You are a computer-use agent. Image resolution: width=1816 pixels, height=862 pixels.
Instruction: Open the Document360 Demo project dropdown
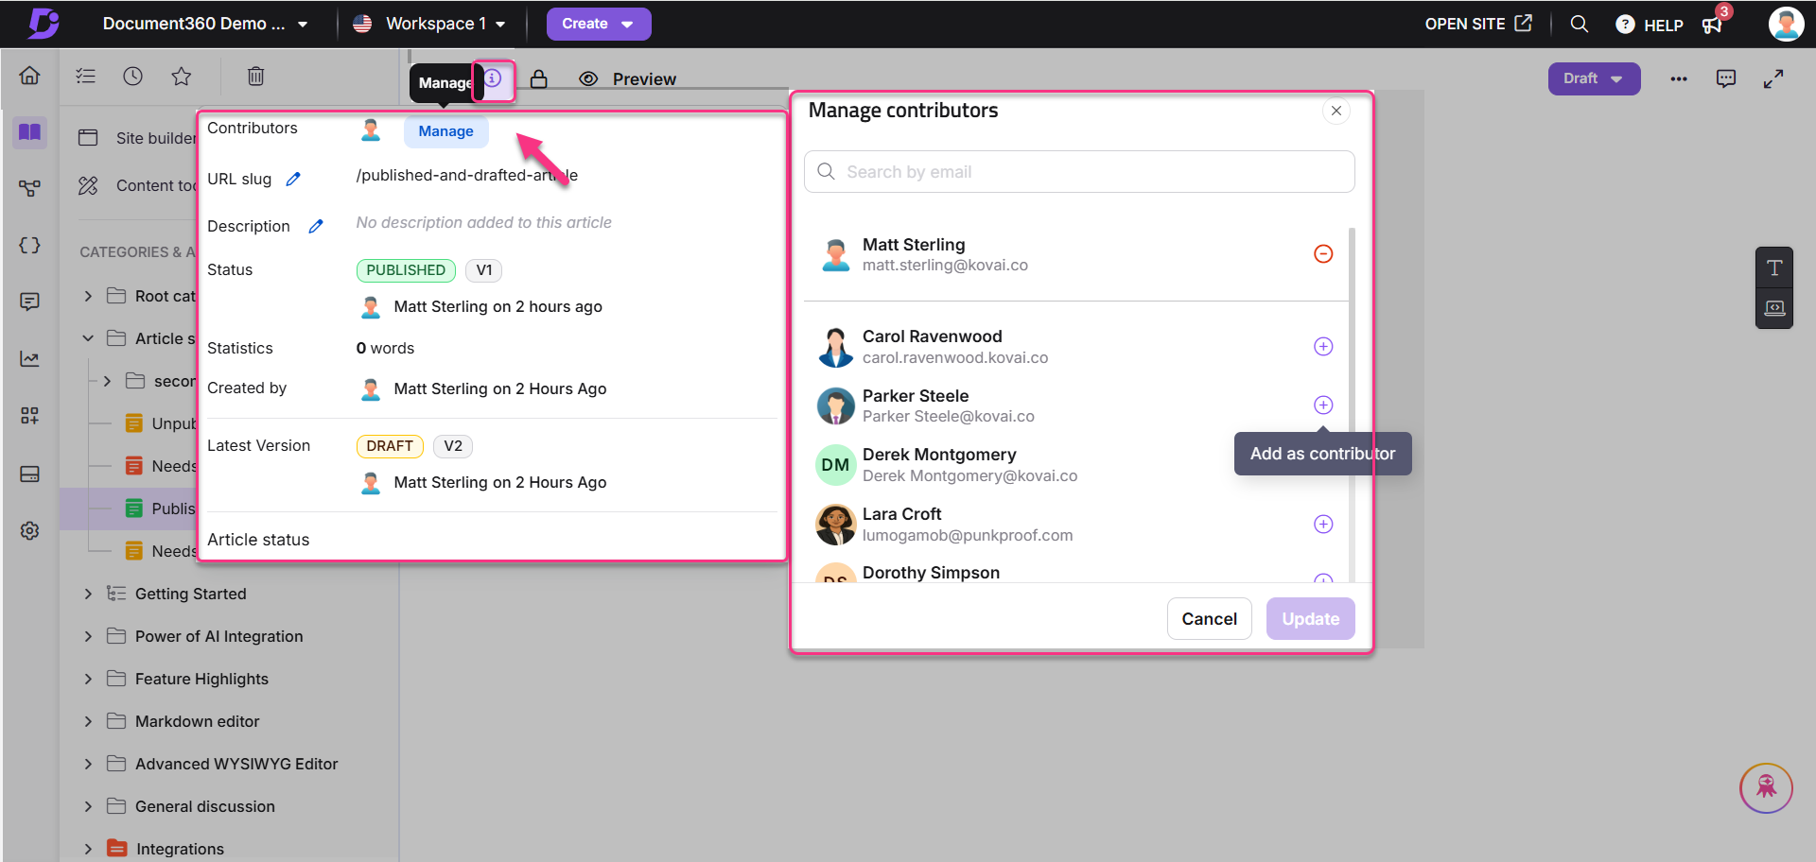coord(205,24)
